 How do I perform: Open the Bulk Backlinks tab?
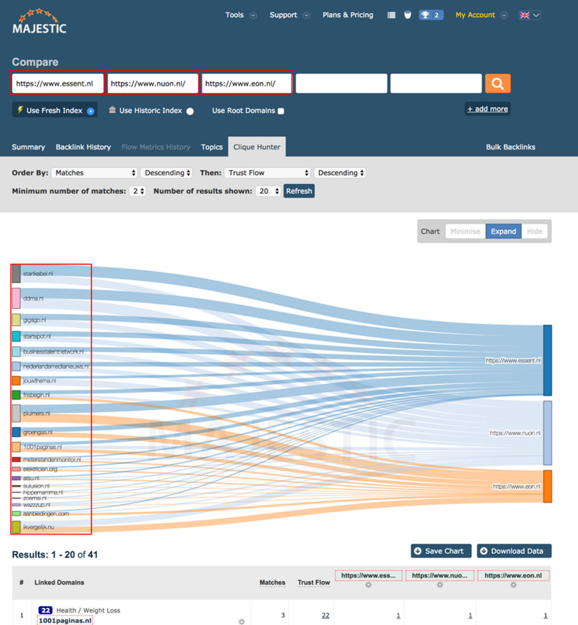[510, 147]
